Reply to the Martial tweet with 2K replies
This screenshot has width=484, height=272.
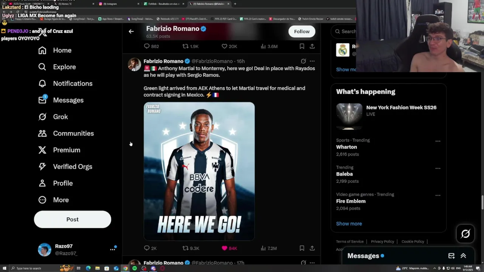(x=150, y=248)
